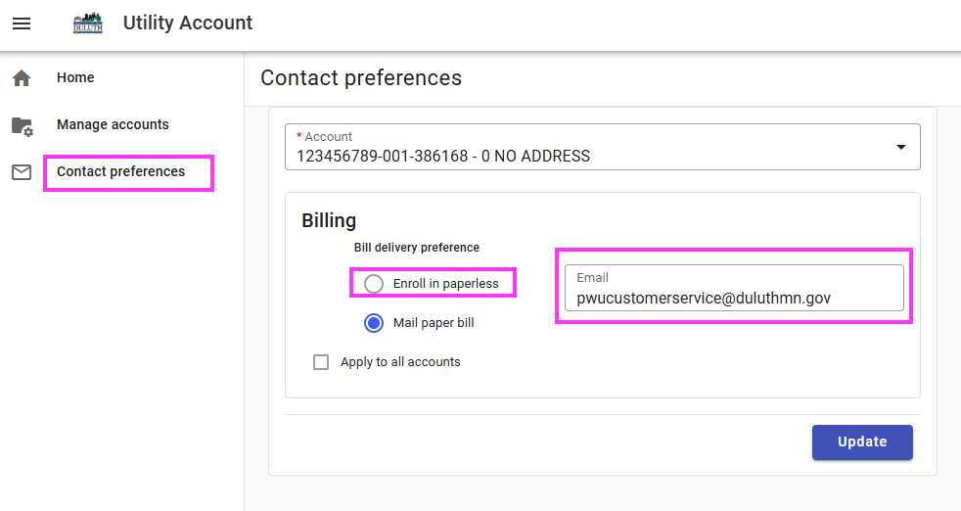Click the Apply to all accounts label text

pyautogui.click(x=400, y=362)
